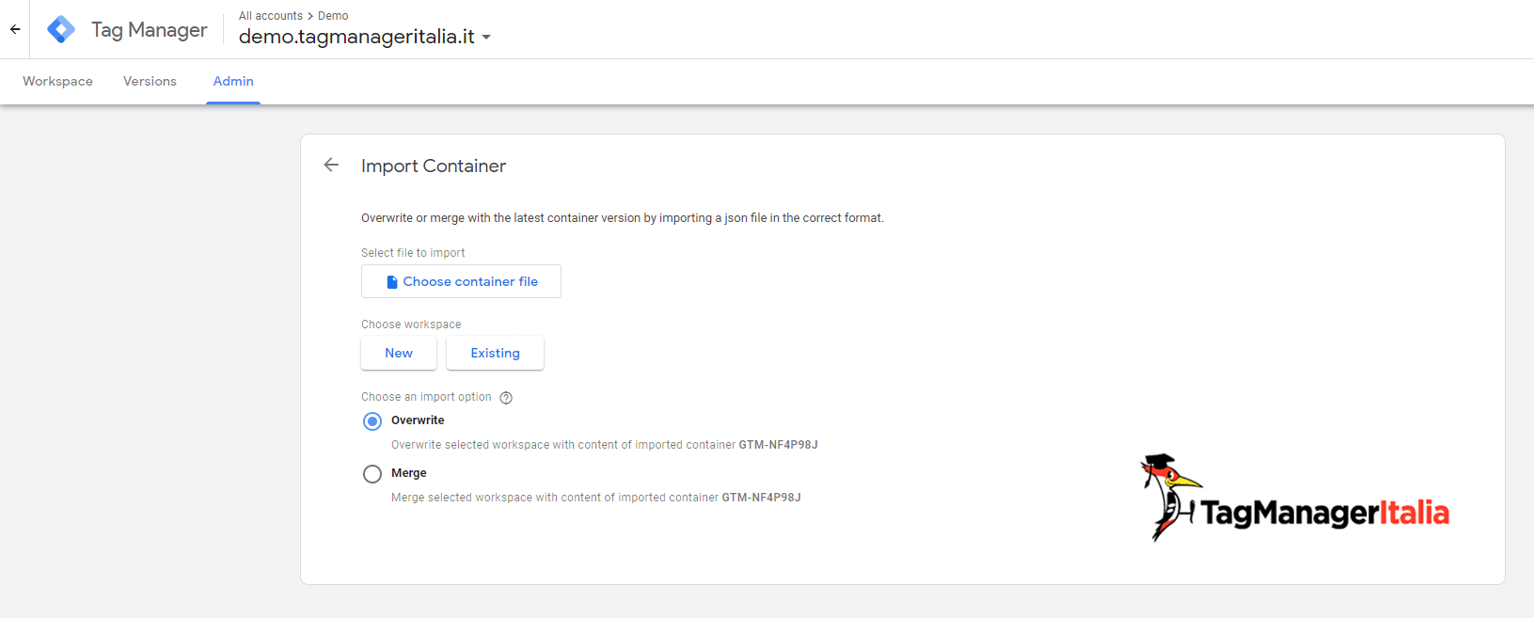The width and height of the screenshot is (1534, 618).
Task: Open help icon beside Choose an import option
Action: click(506, 398)
